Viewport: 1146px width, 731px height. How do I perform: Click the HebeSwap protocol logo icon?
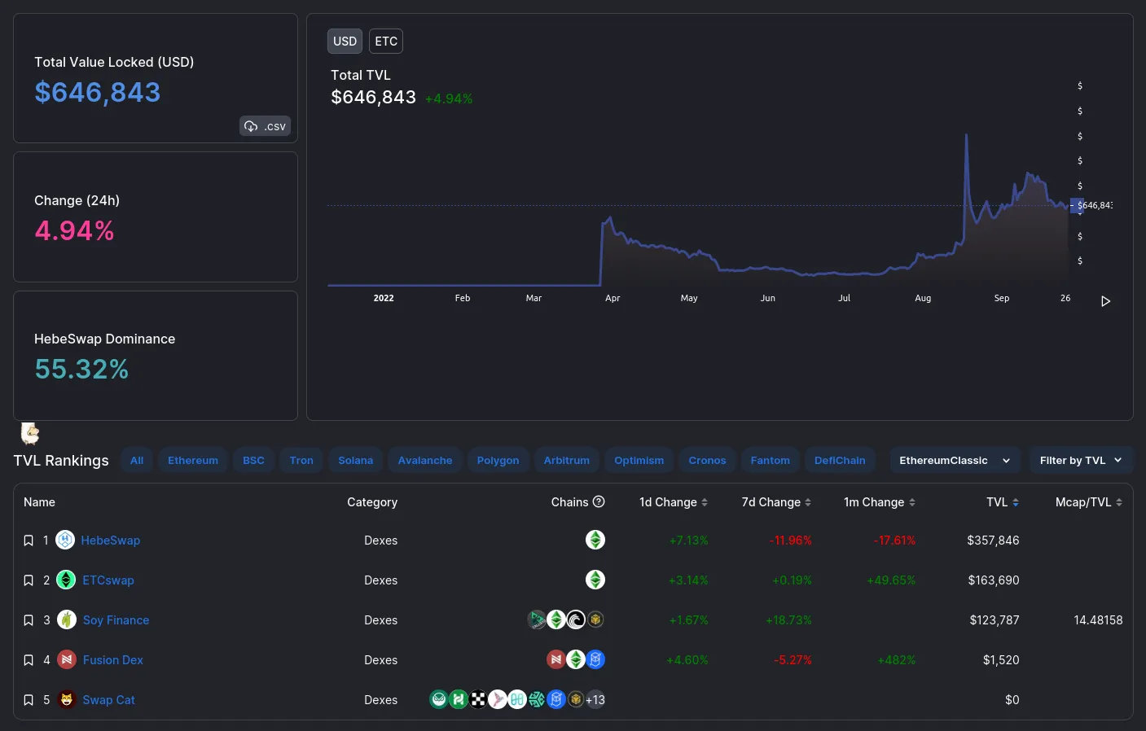click(65, 540)
